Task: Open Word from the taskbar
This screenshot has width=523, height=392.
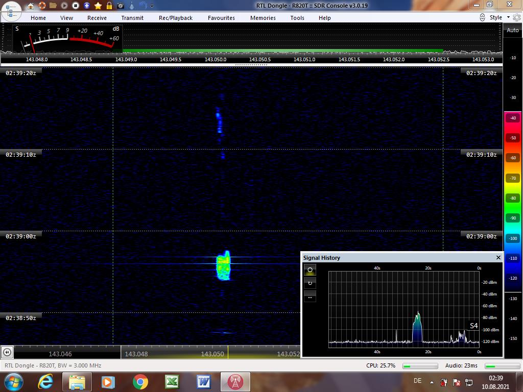Action: (203, 382)
